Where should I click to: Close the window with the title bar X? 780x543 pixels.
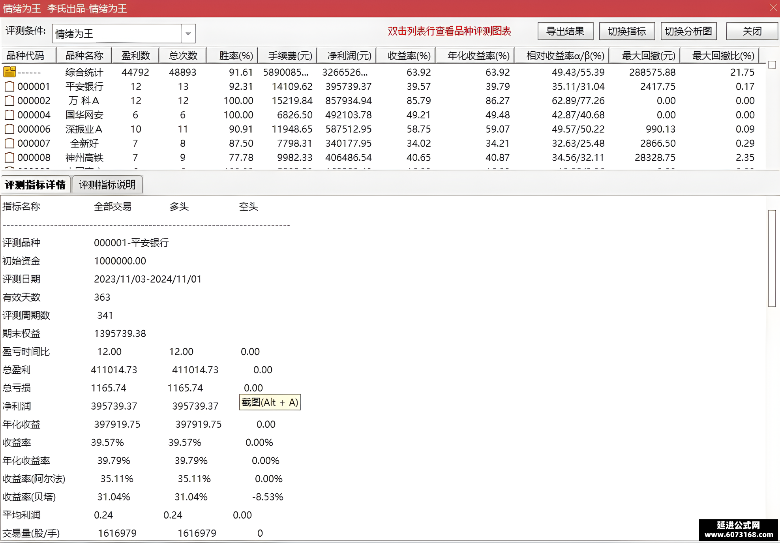[x=773, y=8]
